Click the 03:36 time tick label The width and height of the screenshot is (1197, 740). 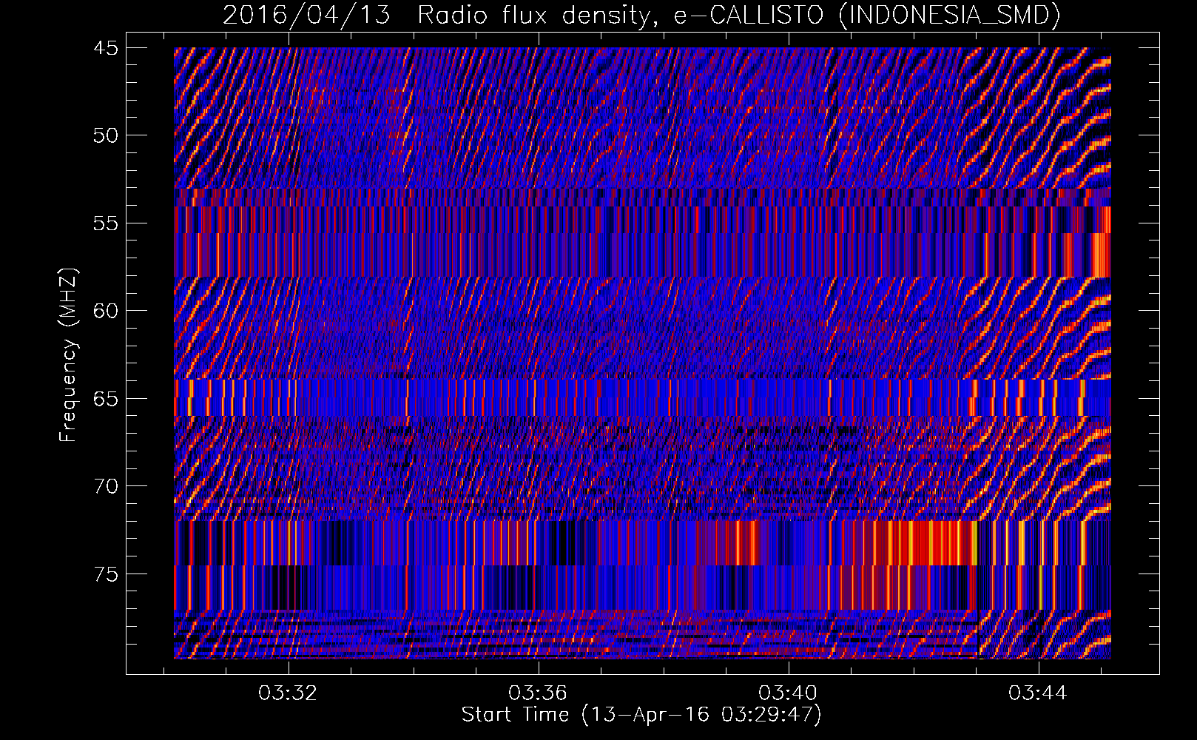[x=538, y=693]
